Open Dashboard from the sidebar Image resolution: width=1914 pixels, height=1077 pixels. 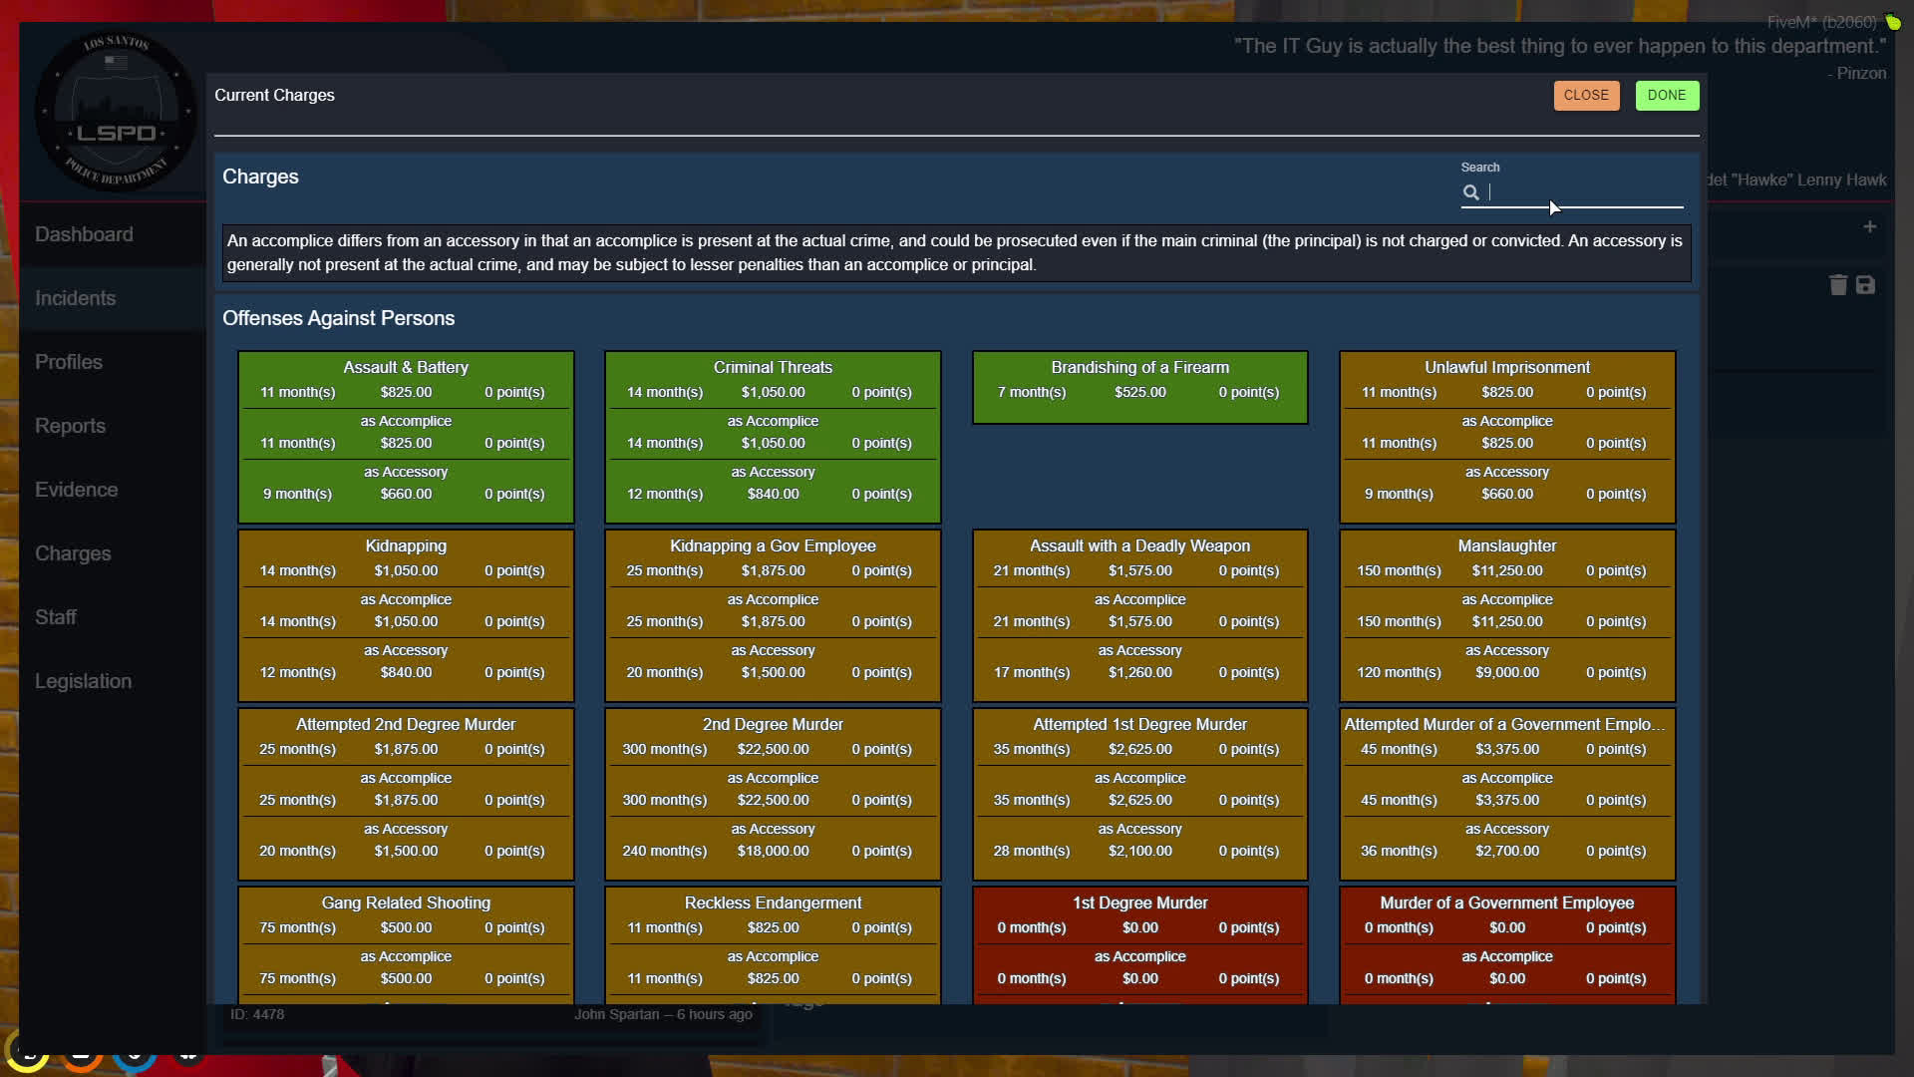(x=84, y=234)
